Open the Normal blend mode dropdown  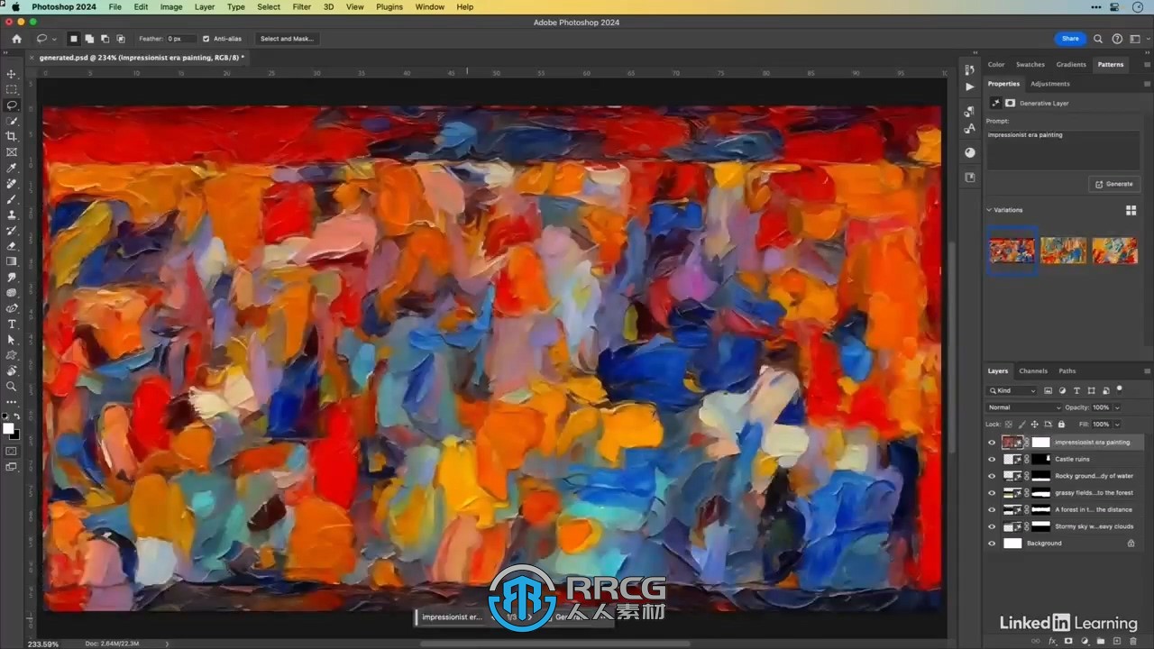pos(1025,407)
